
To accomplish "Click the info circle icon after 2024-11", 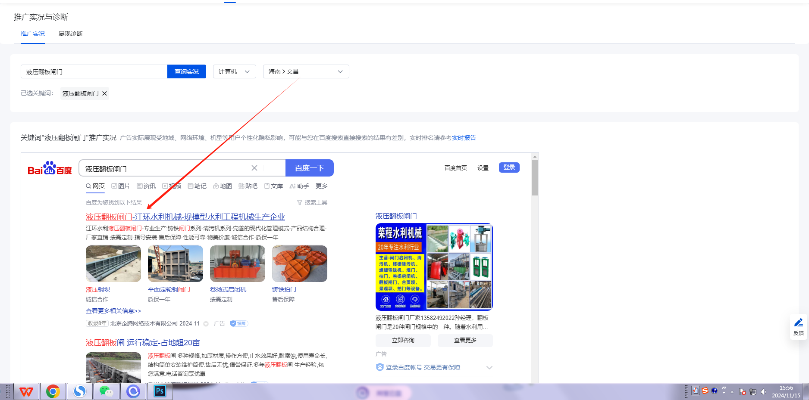I will (x=206, y=324).
